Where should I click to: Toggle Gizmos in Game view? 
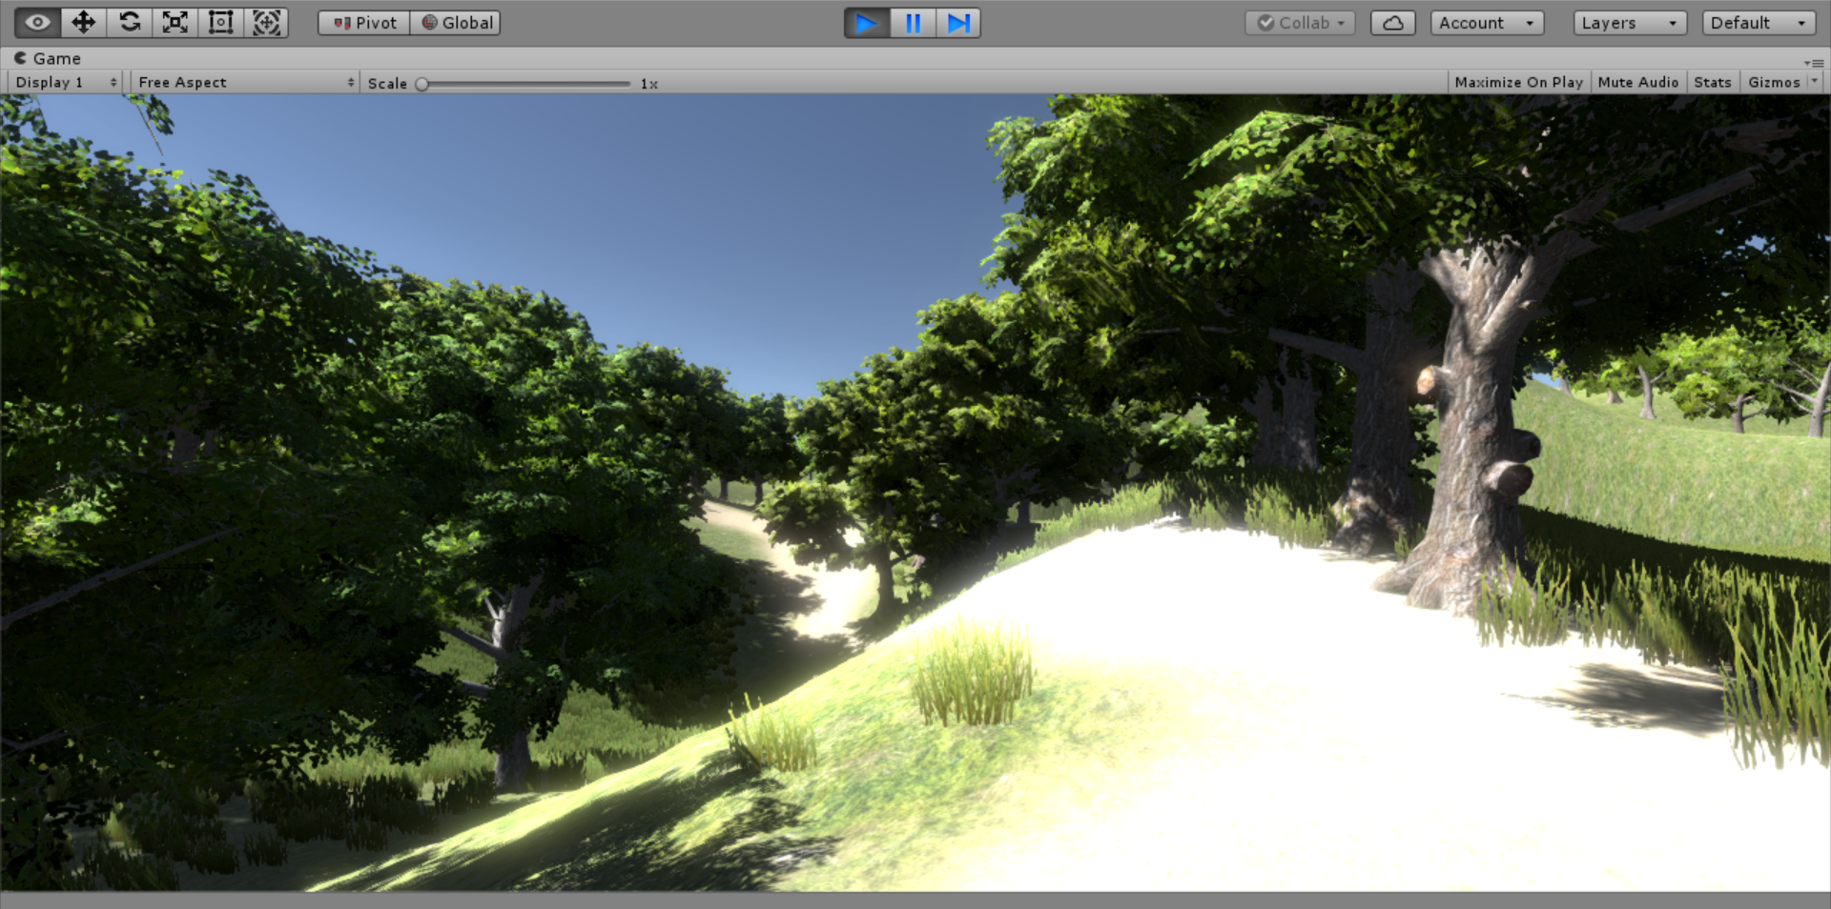[1774, 83]
